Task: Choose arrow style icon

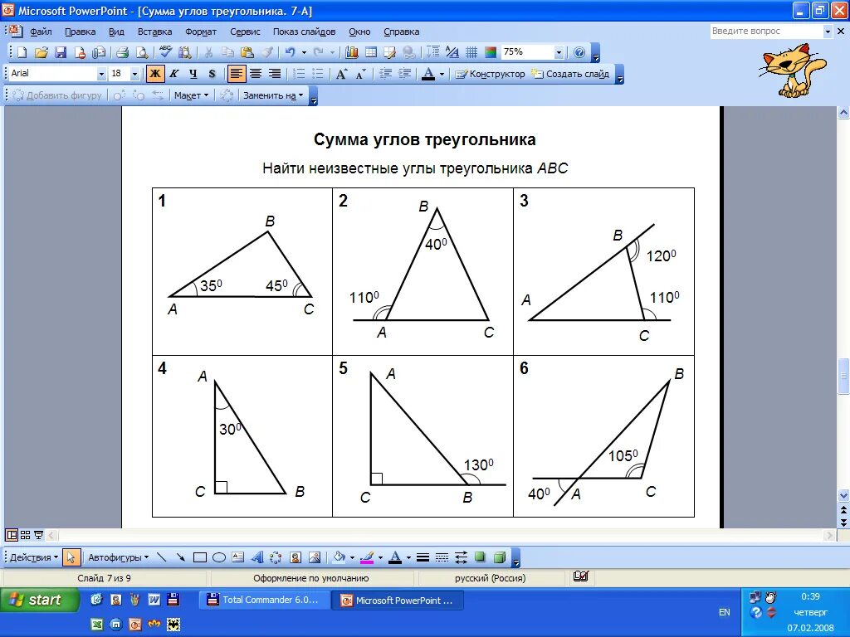Action: pyautogui.click(x=461, y=557)
